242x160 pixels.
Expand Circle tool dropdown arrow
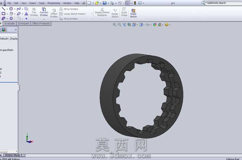15,9
